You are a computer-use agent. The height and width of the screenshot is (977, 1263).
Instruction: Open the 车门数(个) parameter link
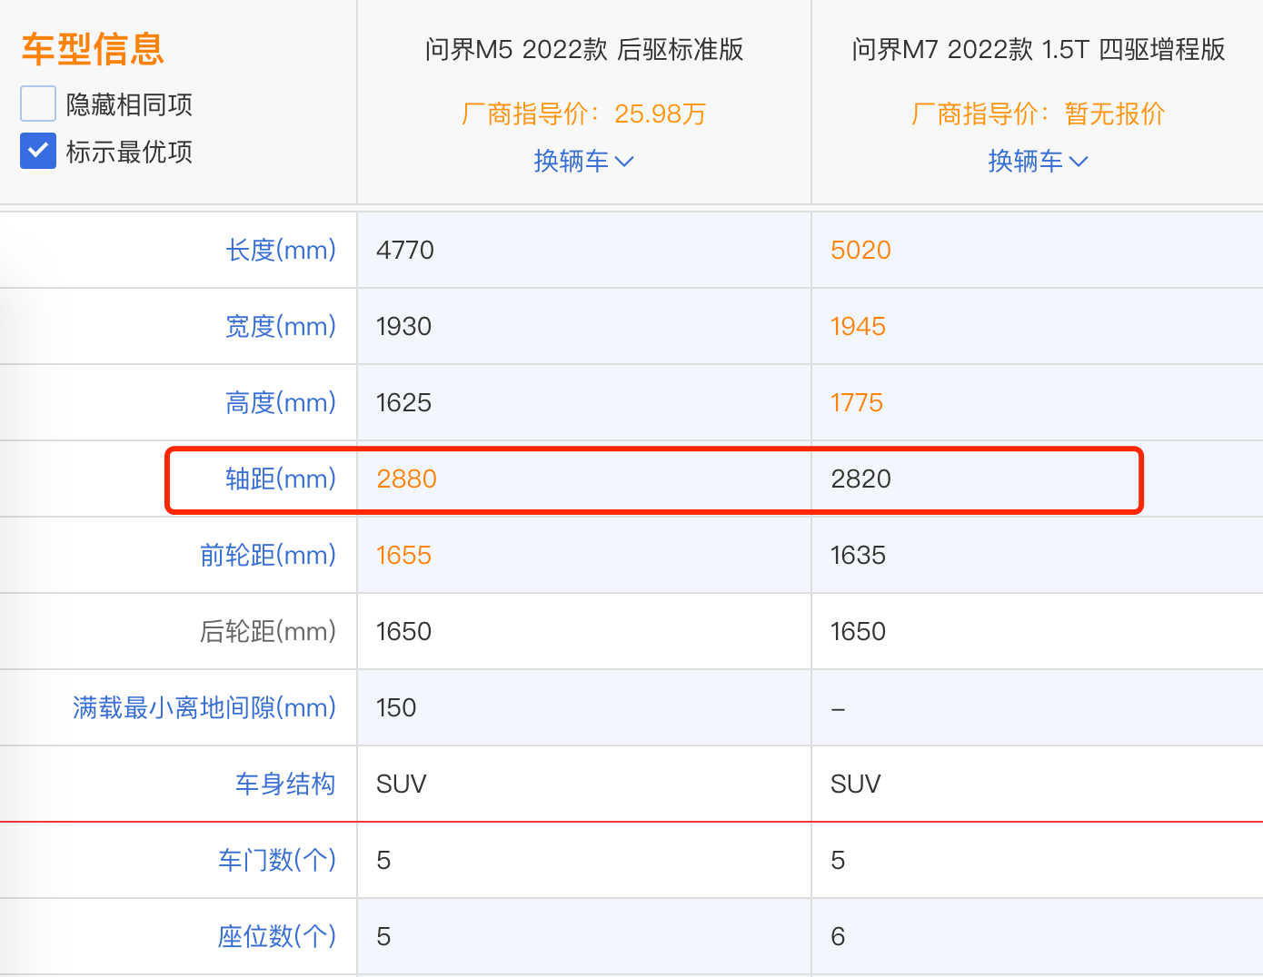[276, 860]
